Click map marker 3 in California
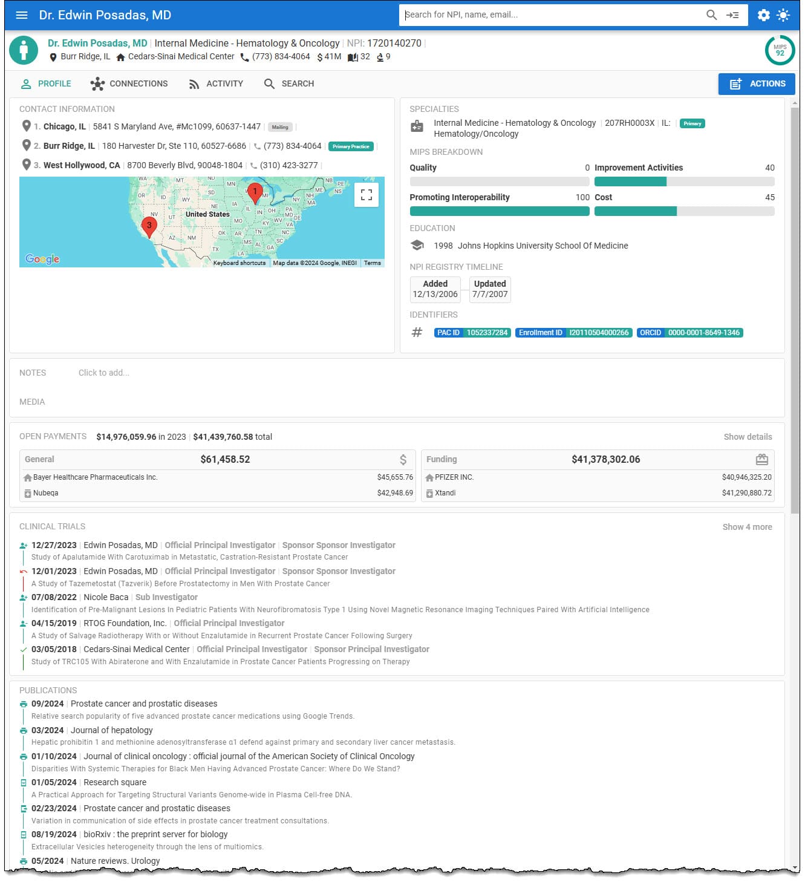 (149, 226)
